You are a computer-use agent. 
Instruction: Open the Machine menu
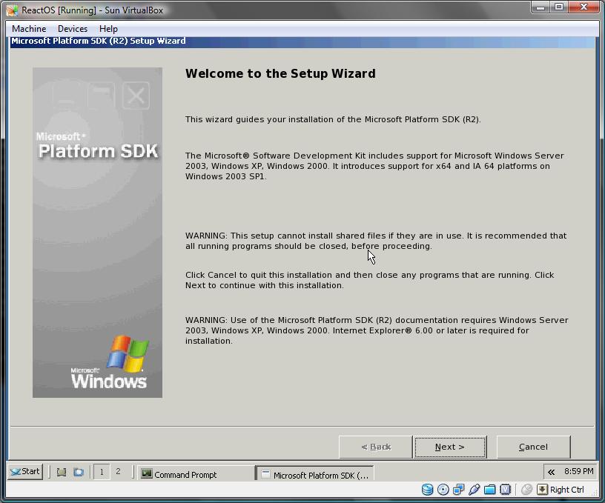click(29, 29)
